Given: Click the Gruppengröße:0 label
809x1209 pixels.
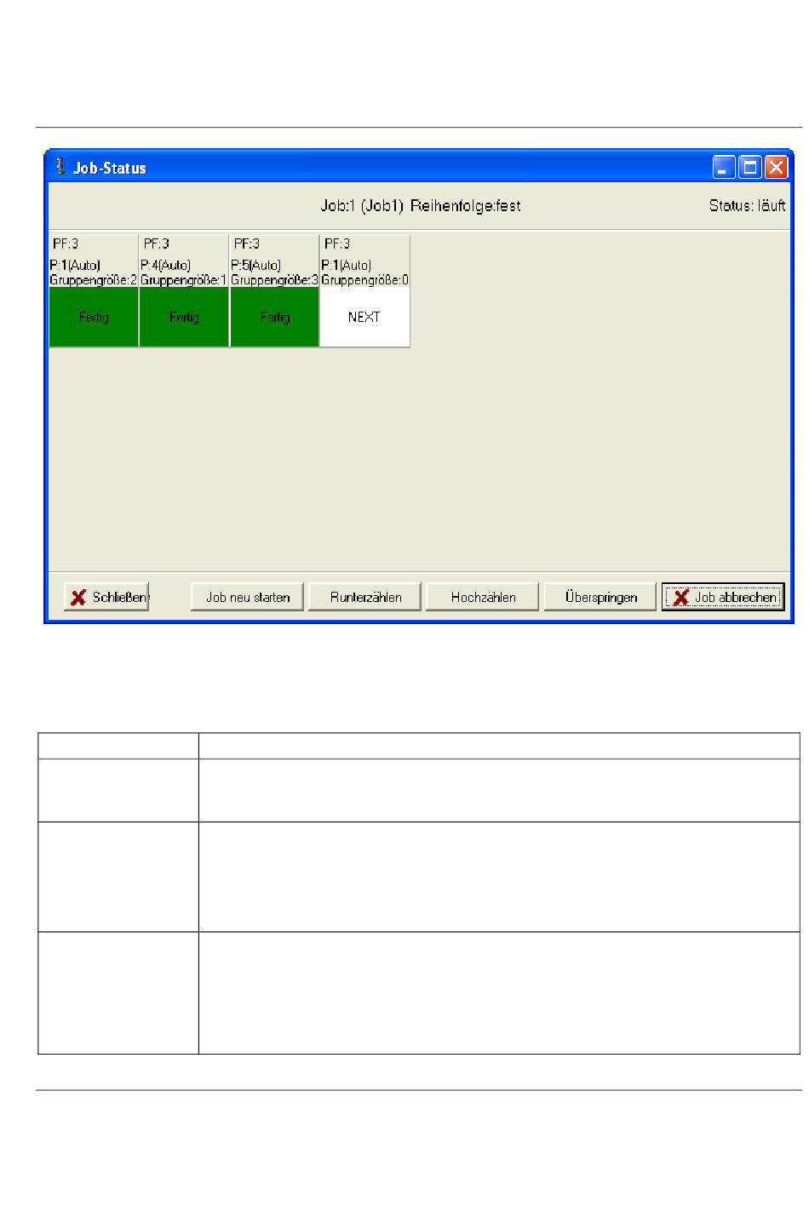Looking at the screenshot, I should click(364, 280).
